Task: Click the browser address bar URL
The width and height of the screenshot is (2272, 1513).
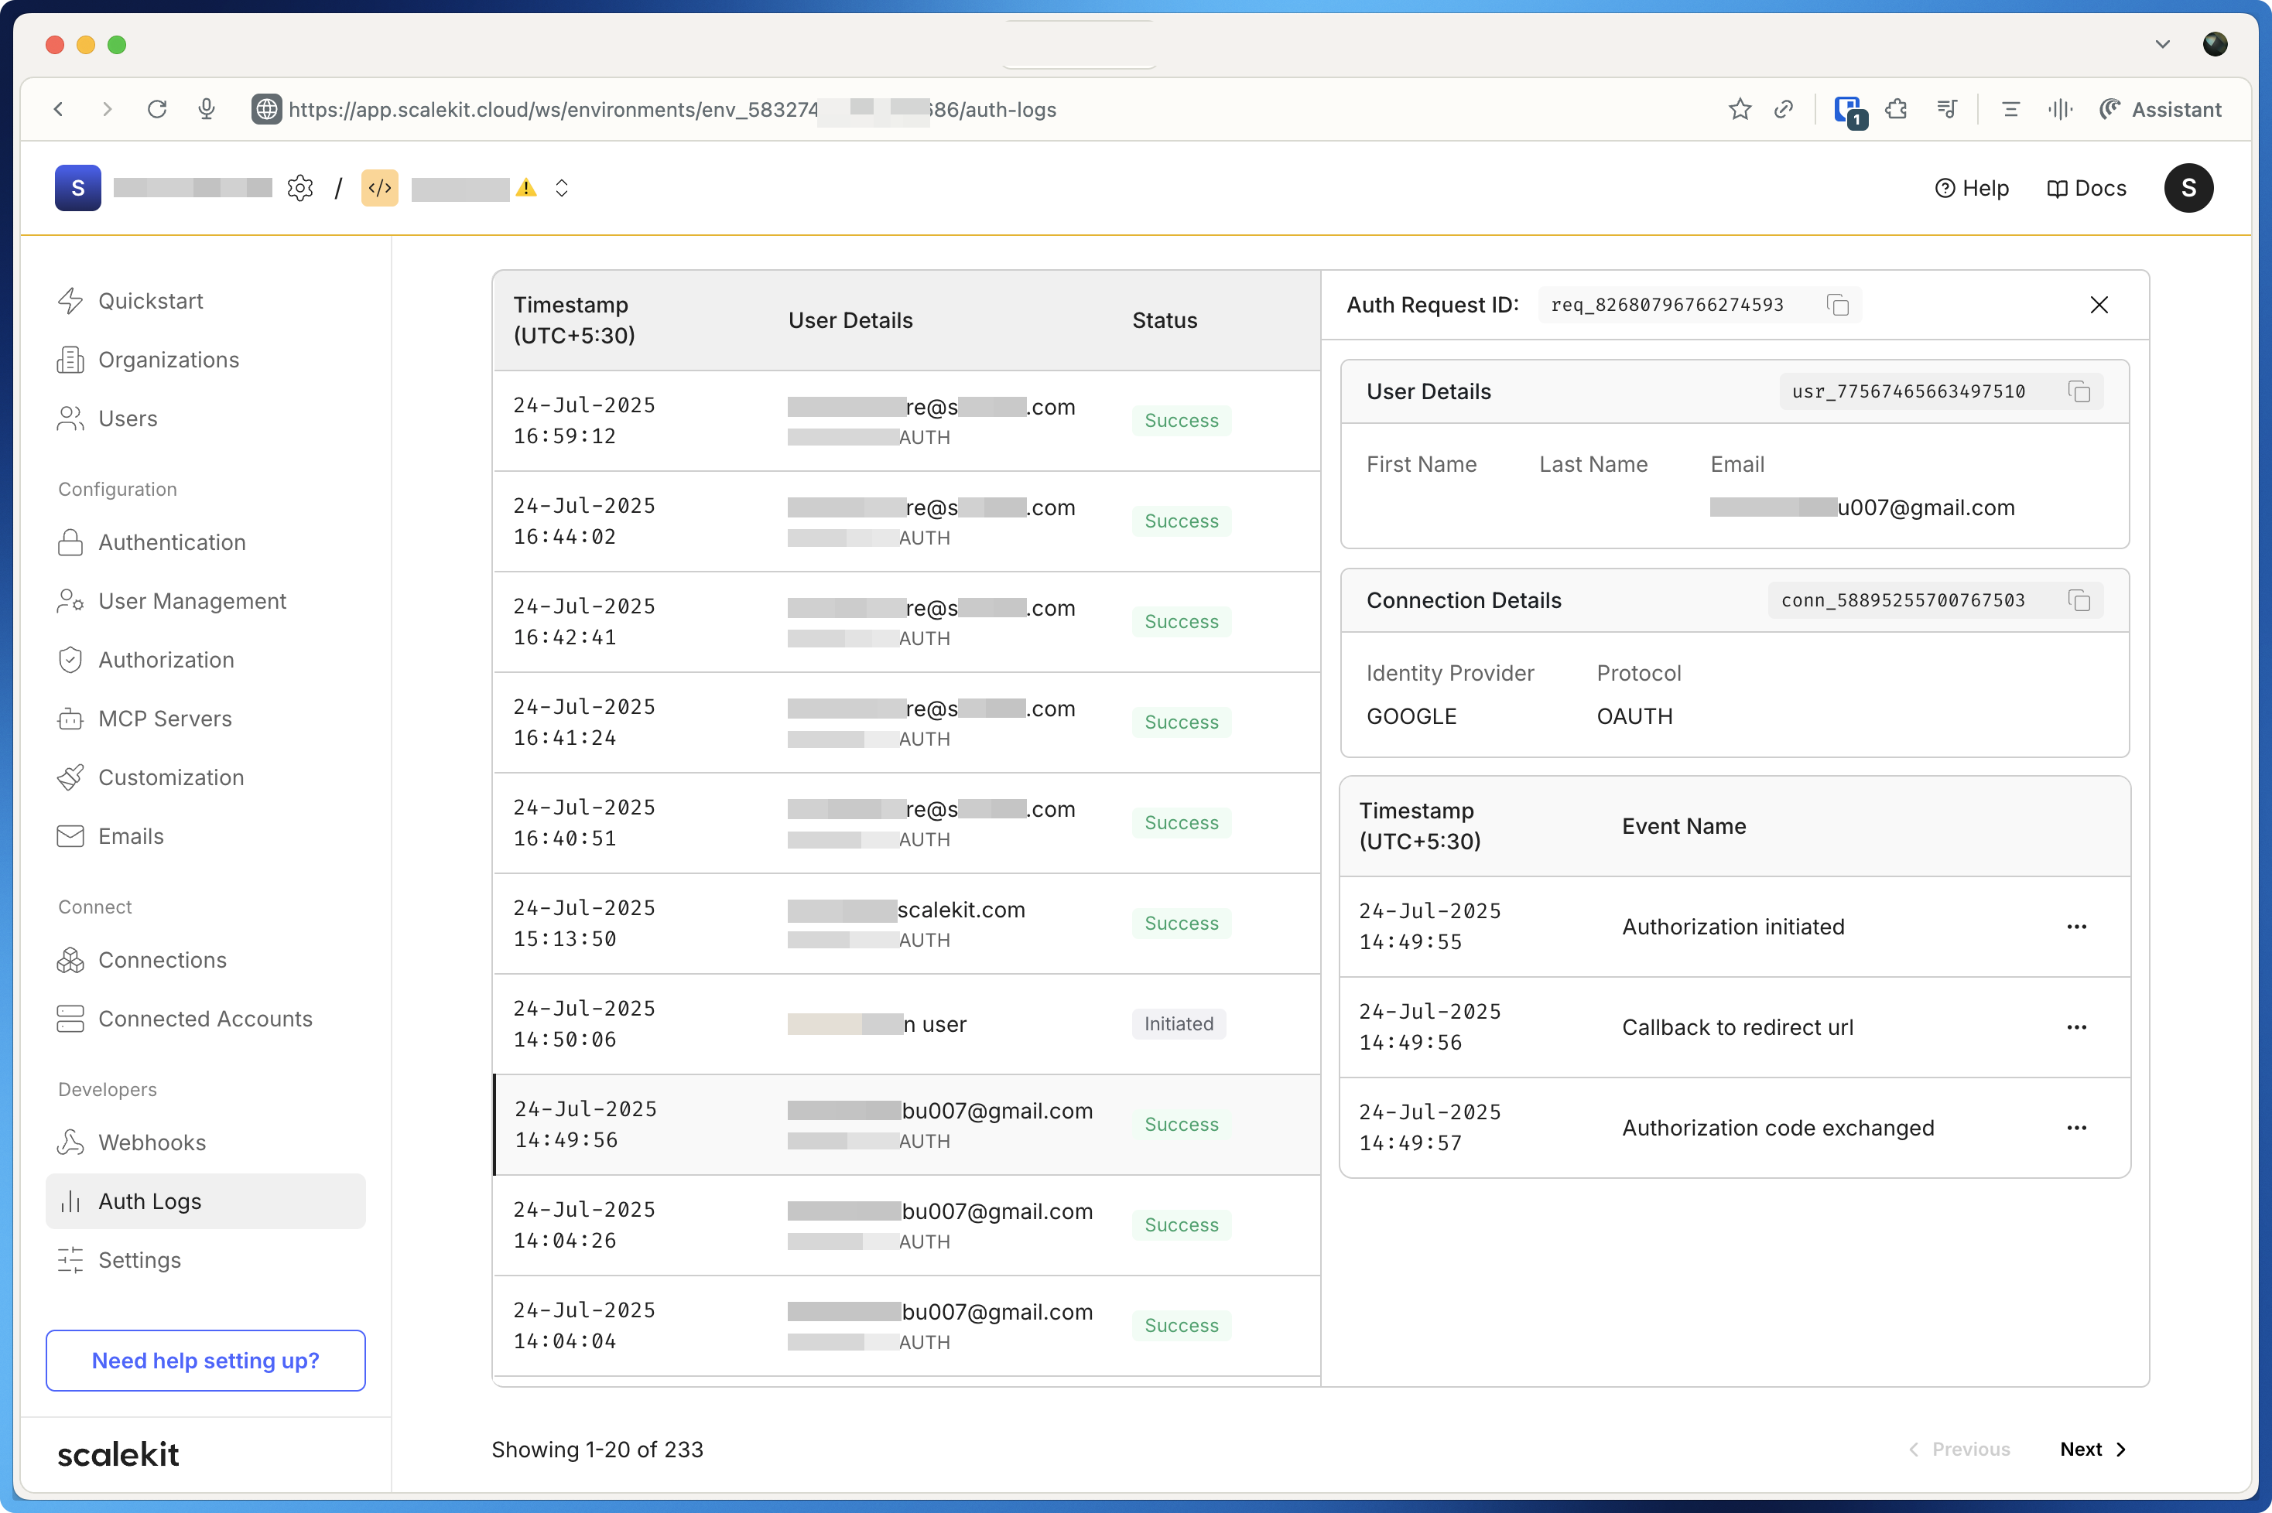Action: pyautogui.click(x=672, y=109)
